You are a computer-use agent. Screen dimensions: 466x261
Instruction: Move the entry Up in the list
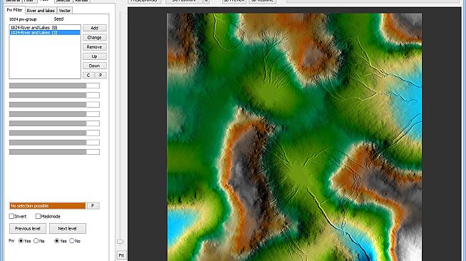pos(95,56)
